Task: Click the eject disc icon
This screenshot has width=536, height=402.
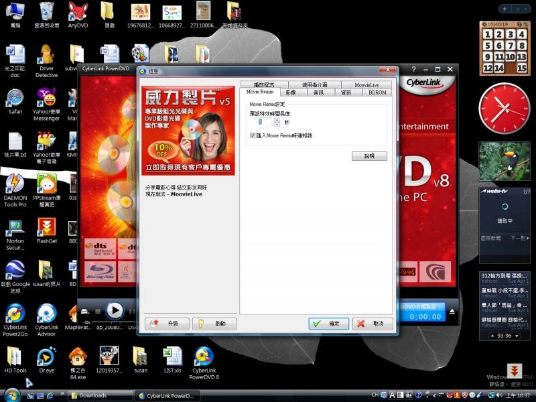Action: (x=452, y=312)
